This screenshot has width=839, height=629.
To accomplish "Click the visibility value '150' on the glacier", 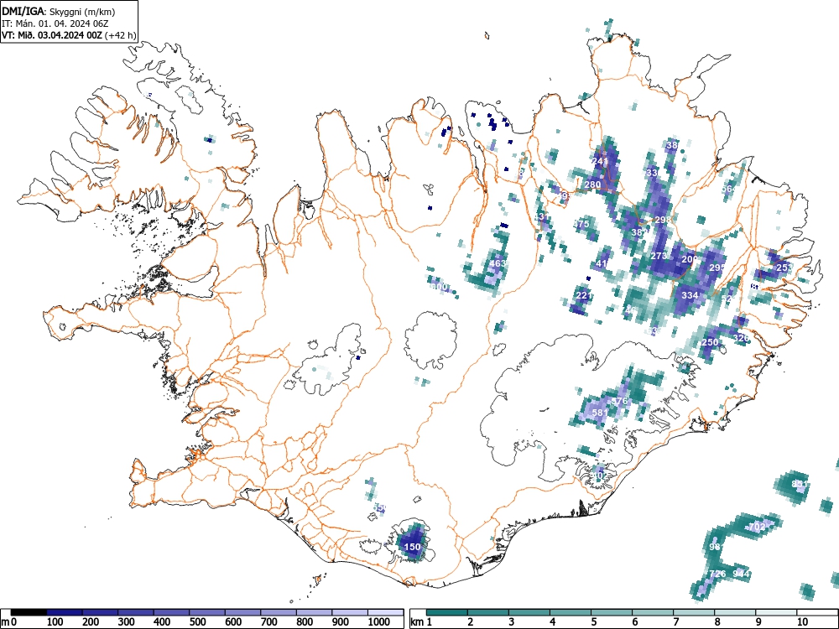I will pos(412,547).
